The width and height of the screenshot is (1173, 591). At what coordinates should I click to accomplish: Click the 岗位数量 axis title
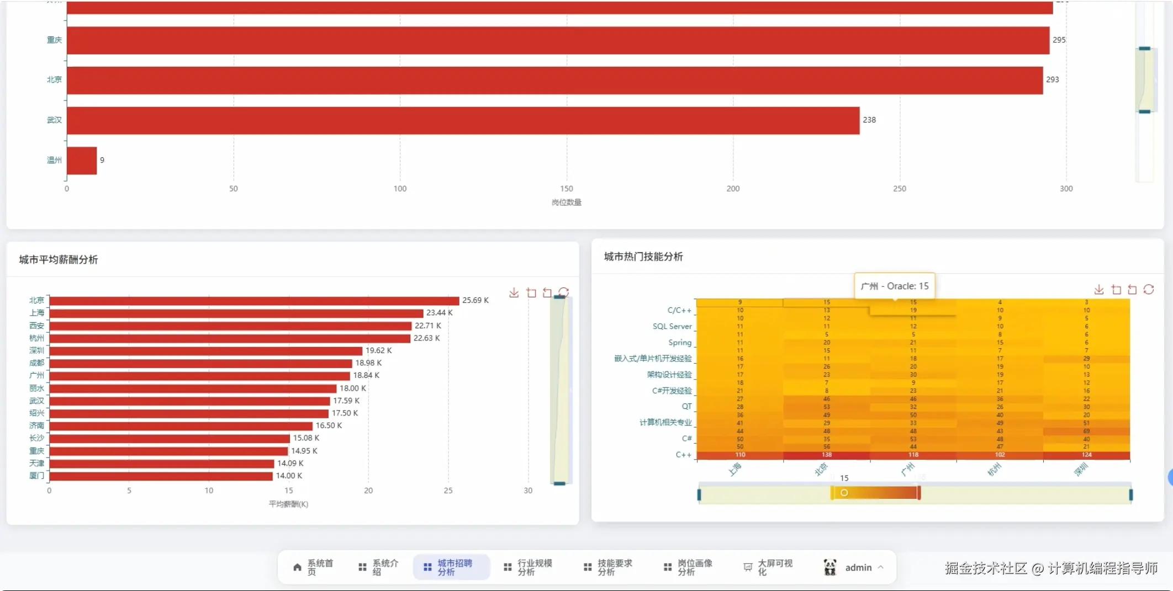tap(566, 203)
